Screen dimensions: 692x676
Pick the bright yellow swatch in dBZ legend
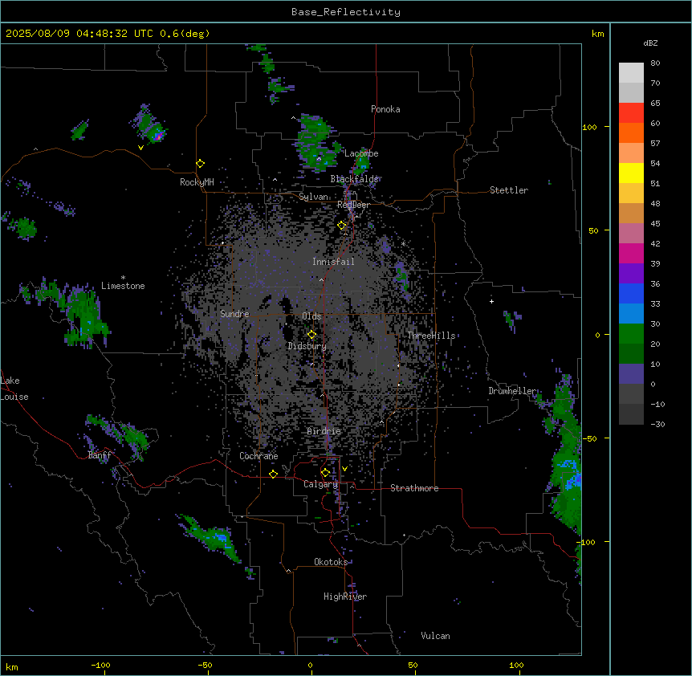pyautogui.click(x=631, y=173)
